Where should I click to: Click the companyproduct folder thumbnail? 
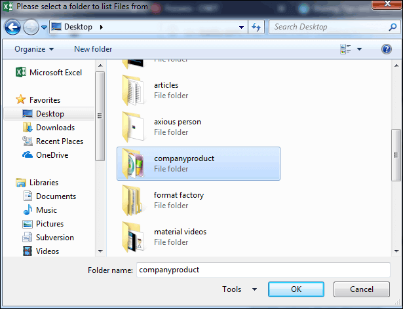pos(133,164)
